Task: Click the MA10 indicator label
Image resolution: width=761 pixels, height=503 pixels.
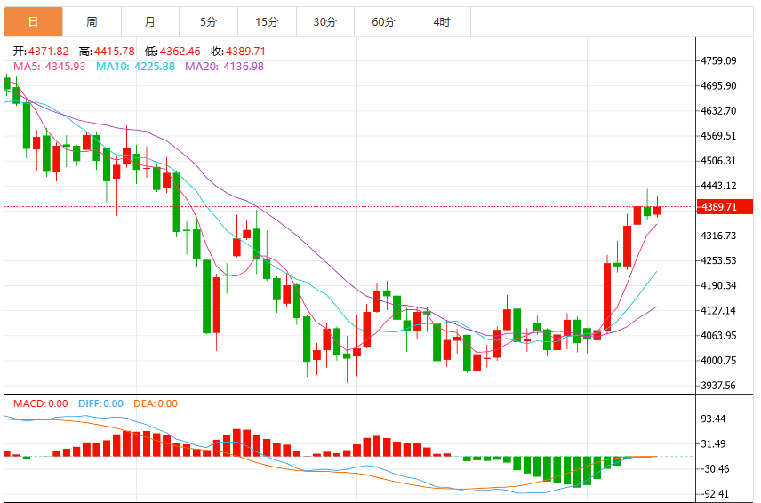Action: [x=135, y=67]
